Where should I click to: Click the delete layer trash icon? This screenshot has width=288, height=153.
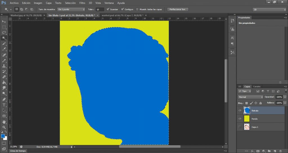(x=280, y=151)
